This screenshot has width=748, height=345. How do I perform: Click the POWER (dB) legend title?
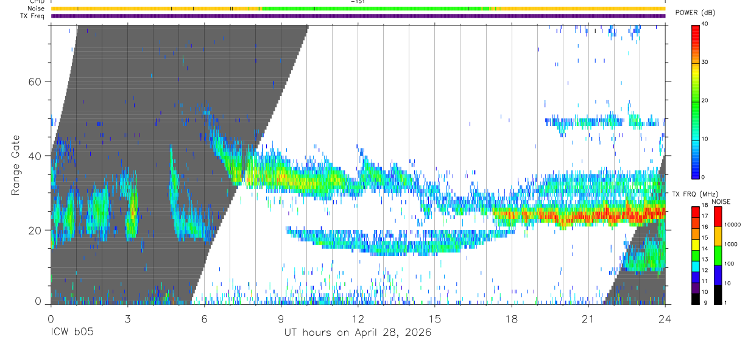pyautogui.click(x=695, y=13)
